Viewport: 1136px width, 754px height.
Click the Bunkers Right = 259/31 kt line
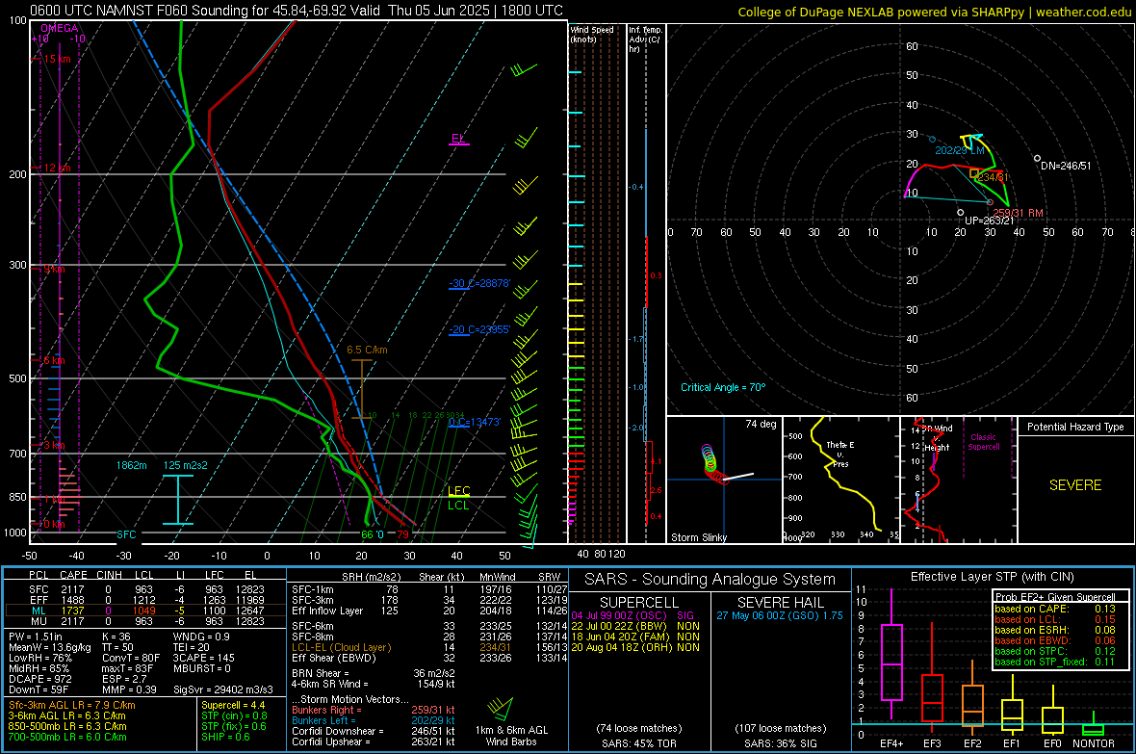[374, 711]
